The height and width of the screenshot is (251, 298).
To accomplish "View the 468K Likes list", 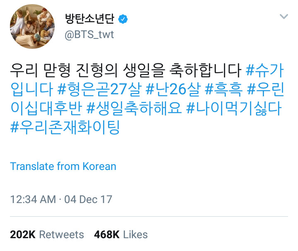I will [x=121, y=234].
